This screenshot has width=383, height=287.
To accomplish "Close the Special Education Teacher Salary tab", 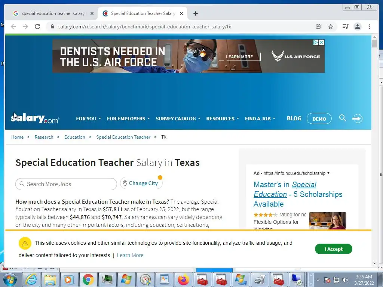I will click(181, 13).
